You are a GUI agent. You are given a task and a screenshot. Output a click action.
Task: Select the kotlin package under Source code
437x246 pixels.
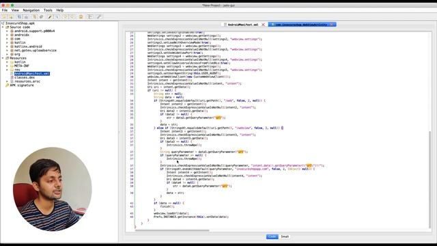click(20, 42)
